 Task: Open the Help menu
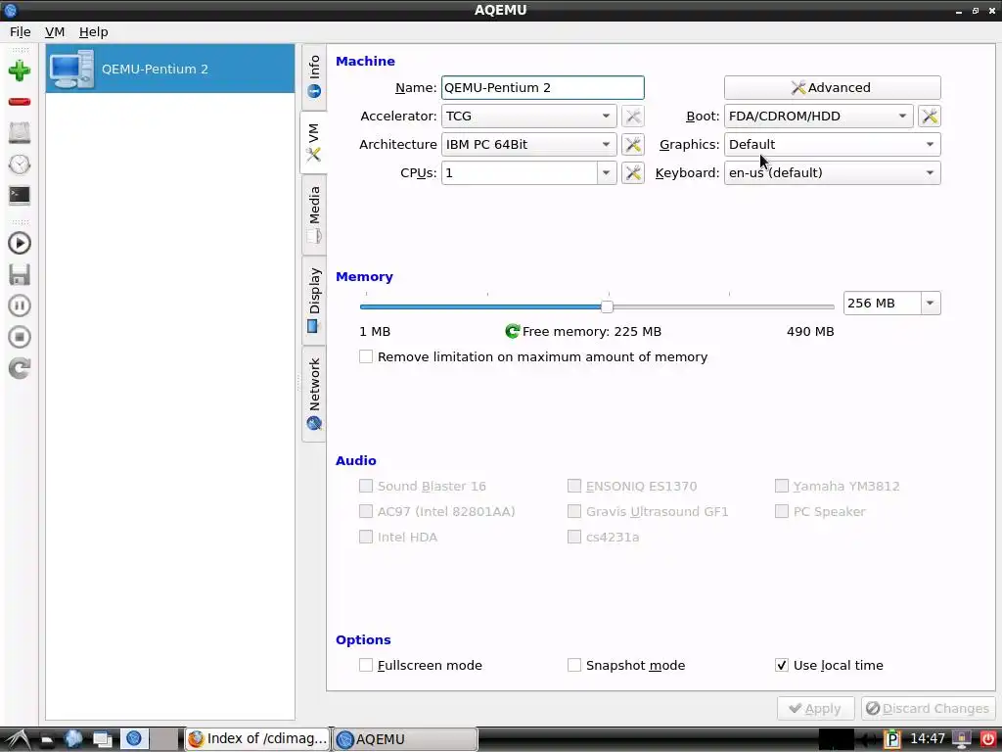click(x=93, y=32)
